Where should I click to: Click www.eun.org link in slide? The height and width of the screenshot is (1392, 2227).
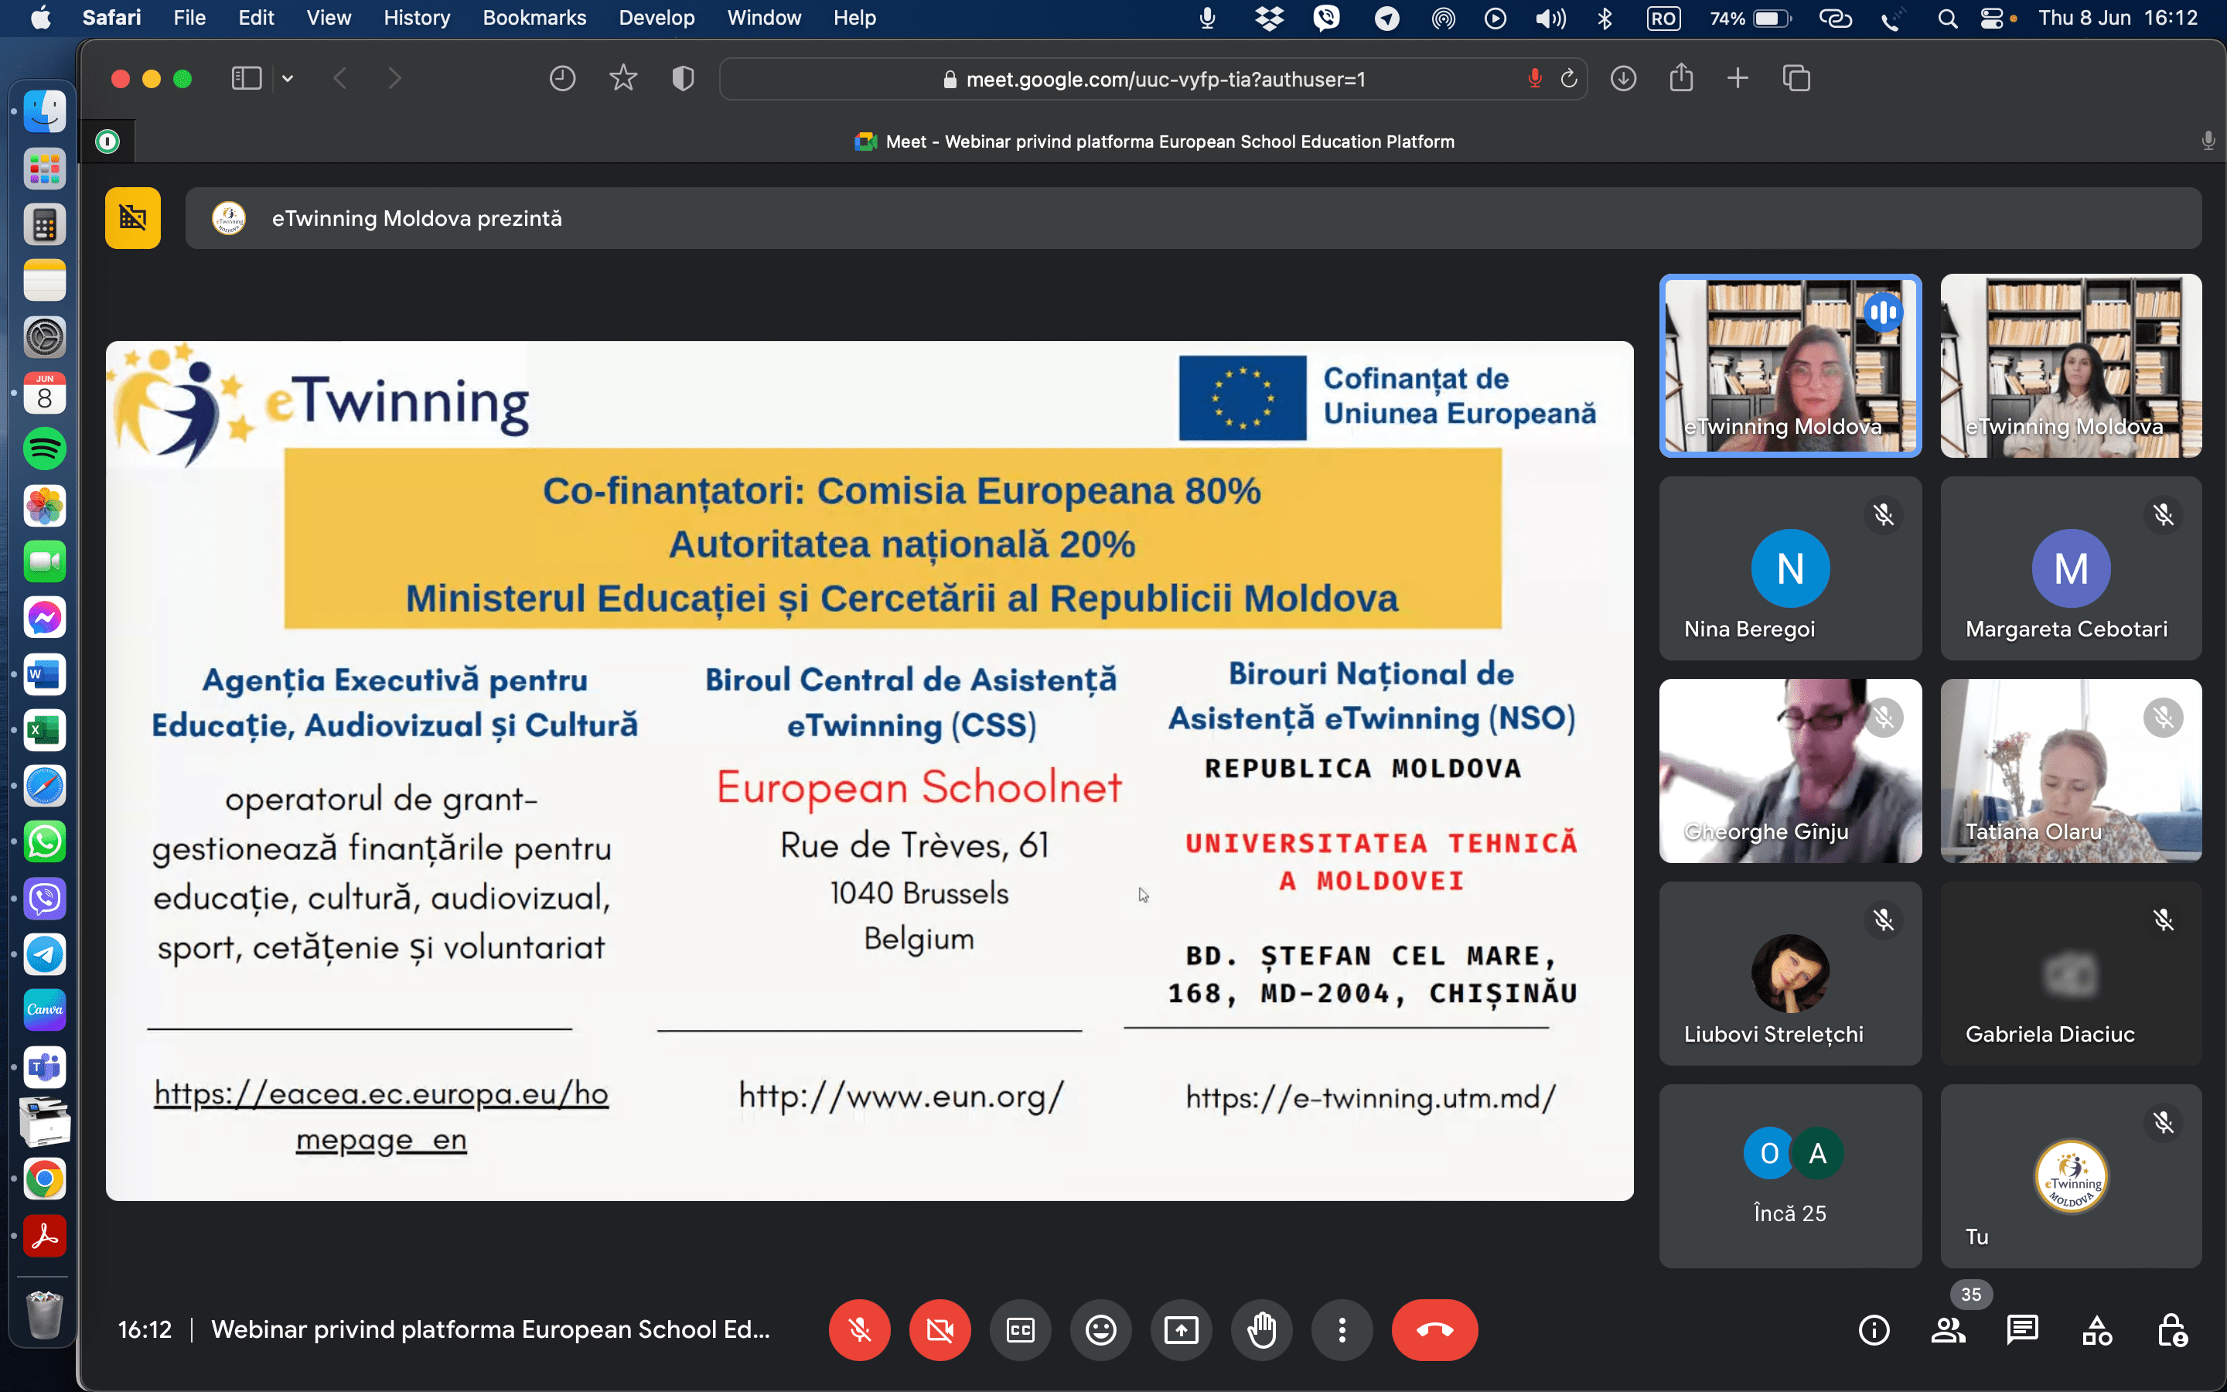[x=901, y=1096]
